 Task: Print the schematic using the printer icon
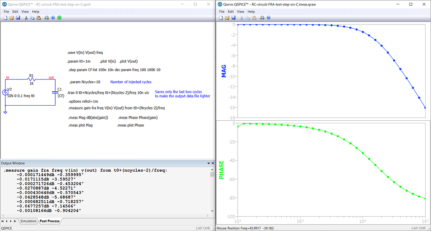click(x=47, y=18)
